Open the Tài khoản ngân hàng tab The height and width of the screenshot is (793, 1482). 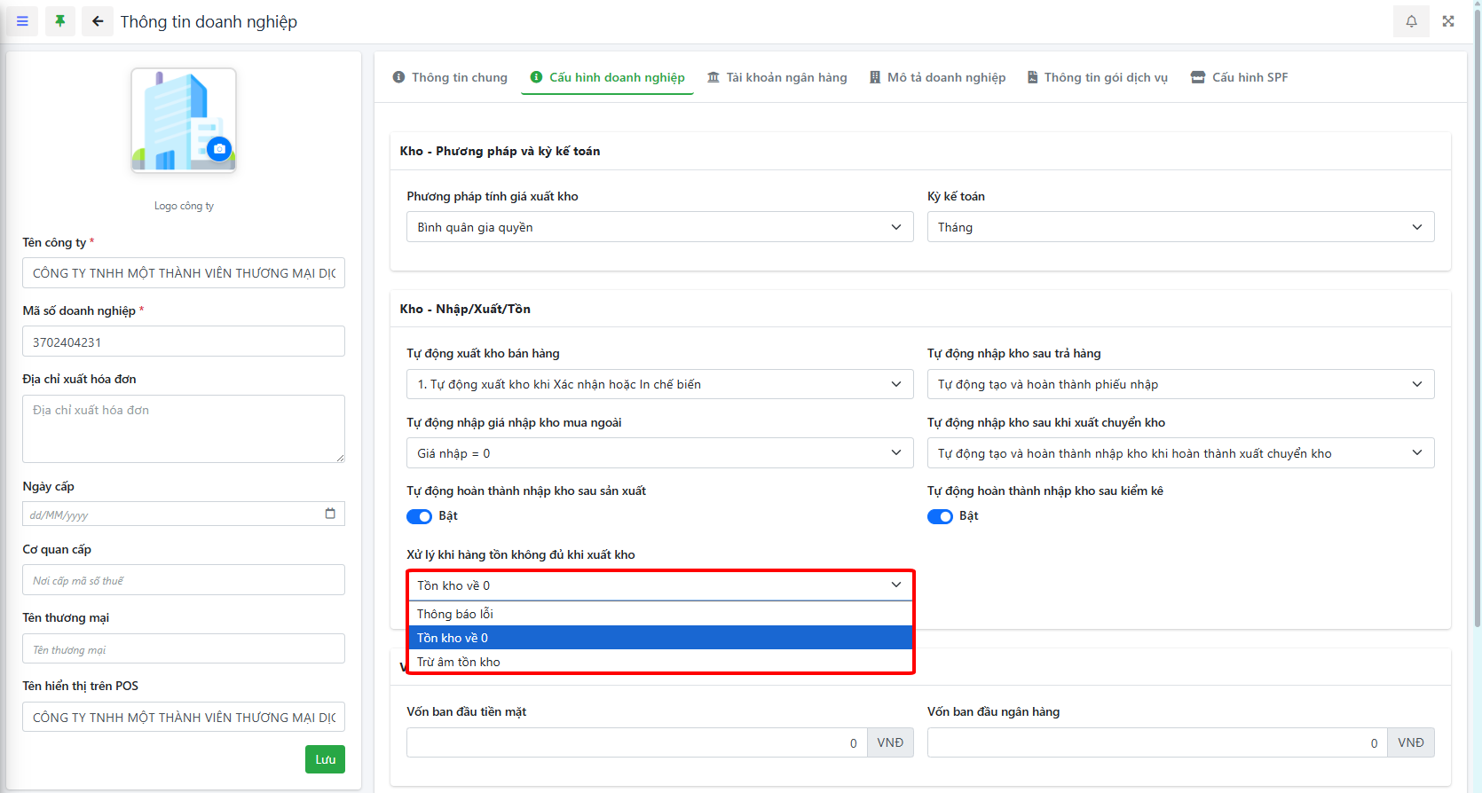[776, 77]
